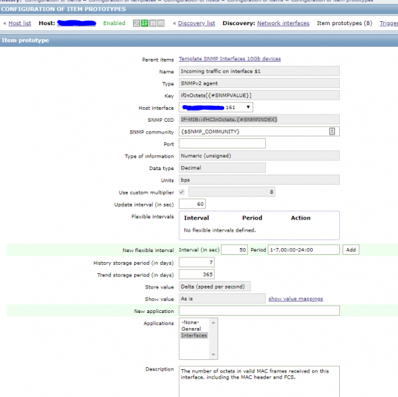Click the Update interval field
This screenshot has height=397, width=398.
pos(192,204)
